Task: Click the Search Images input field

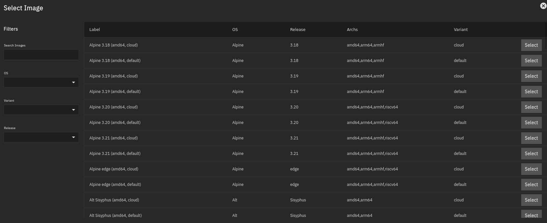Action: [x=41, y=55]
